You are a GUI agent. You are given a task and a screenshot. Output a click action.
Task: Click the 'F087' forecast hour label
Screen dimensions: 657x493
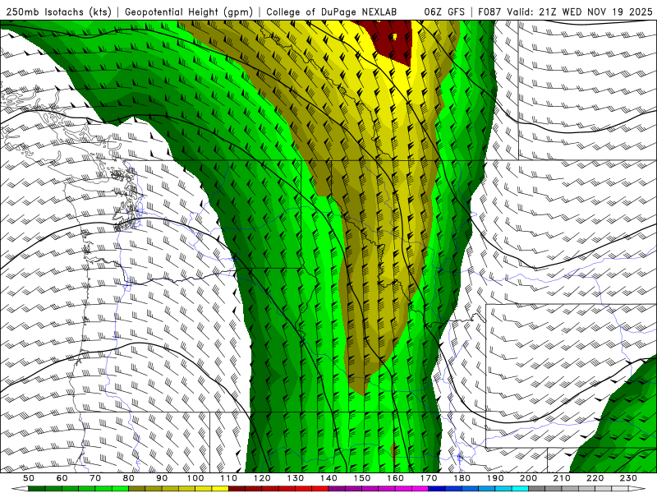[489, 12]
